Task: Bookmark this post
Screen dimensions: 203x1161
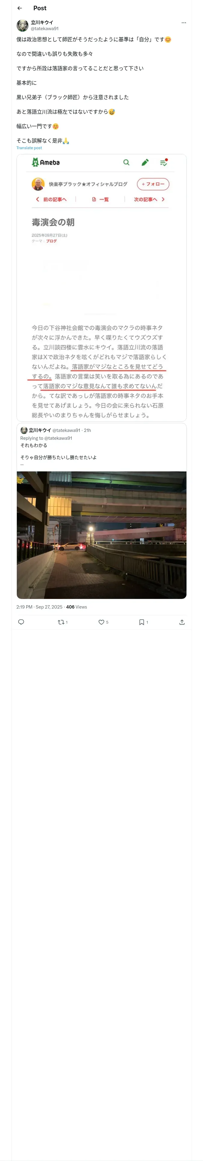Action: tap(143, 622)
